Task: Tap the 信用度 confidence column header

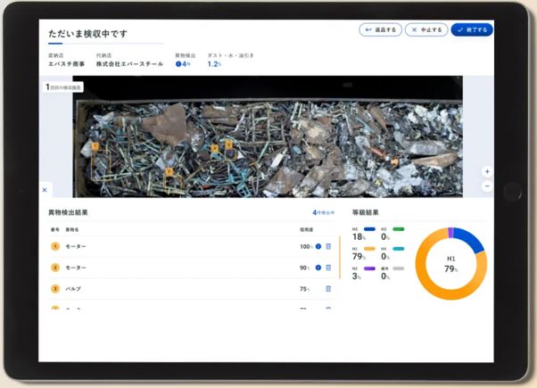Action: click(306, 229)
